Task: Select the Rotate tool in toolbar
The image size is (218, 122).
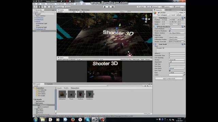Action: 43,7
